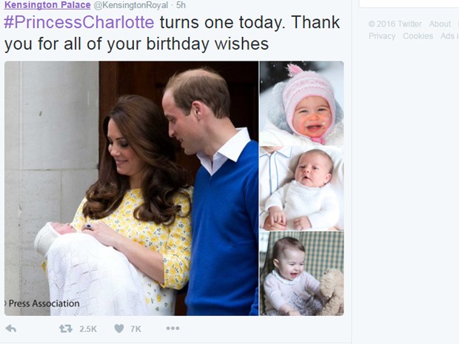Open the Kensington Palace profile name link
Viewport: 459px width, 344px height.
(x=47, y=5)
